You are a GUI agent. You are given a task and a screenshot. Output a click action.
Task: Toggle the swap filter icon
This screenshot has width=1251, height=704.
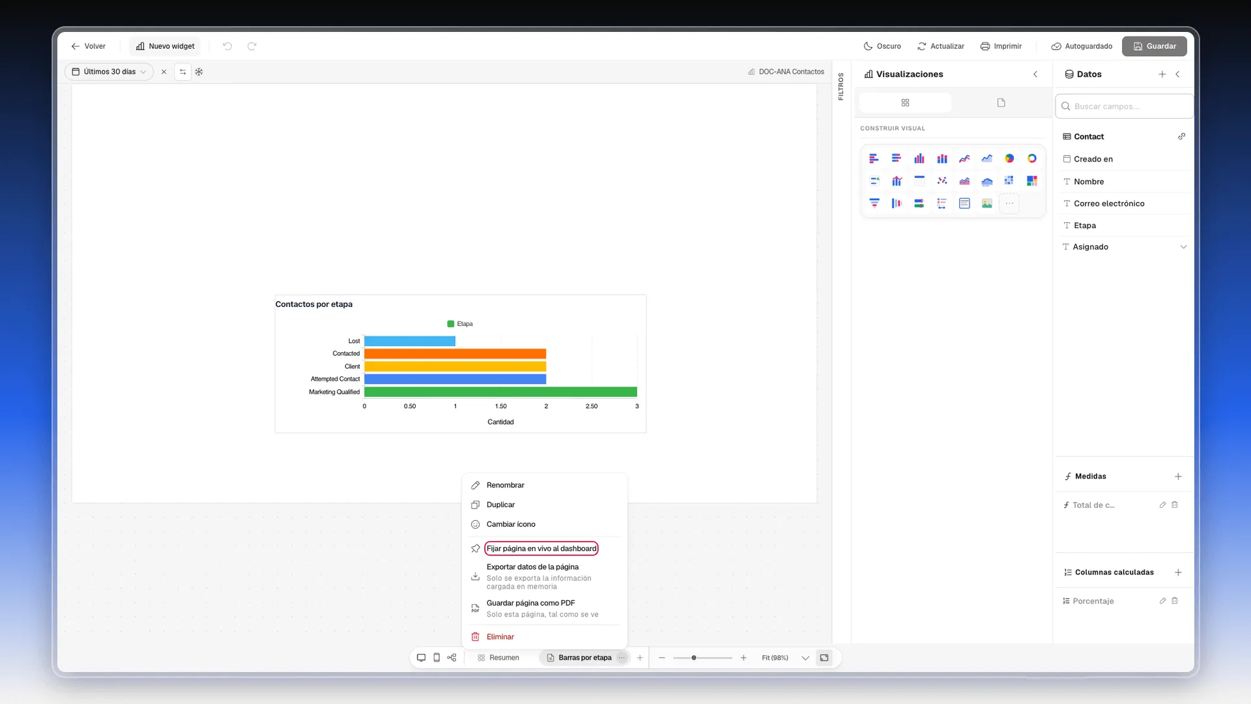point(183,72)
